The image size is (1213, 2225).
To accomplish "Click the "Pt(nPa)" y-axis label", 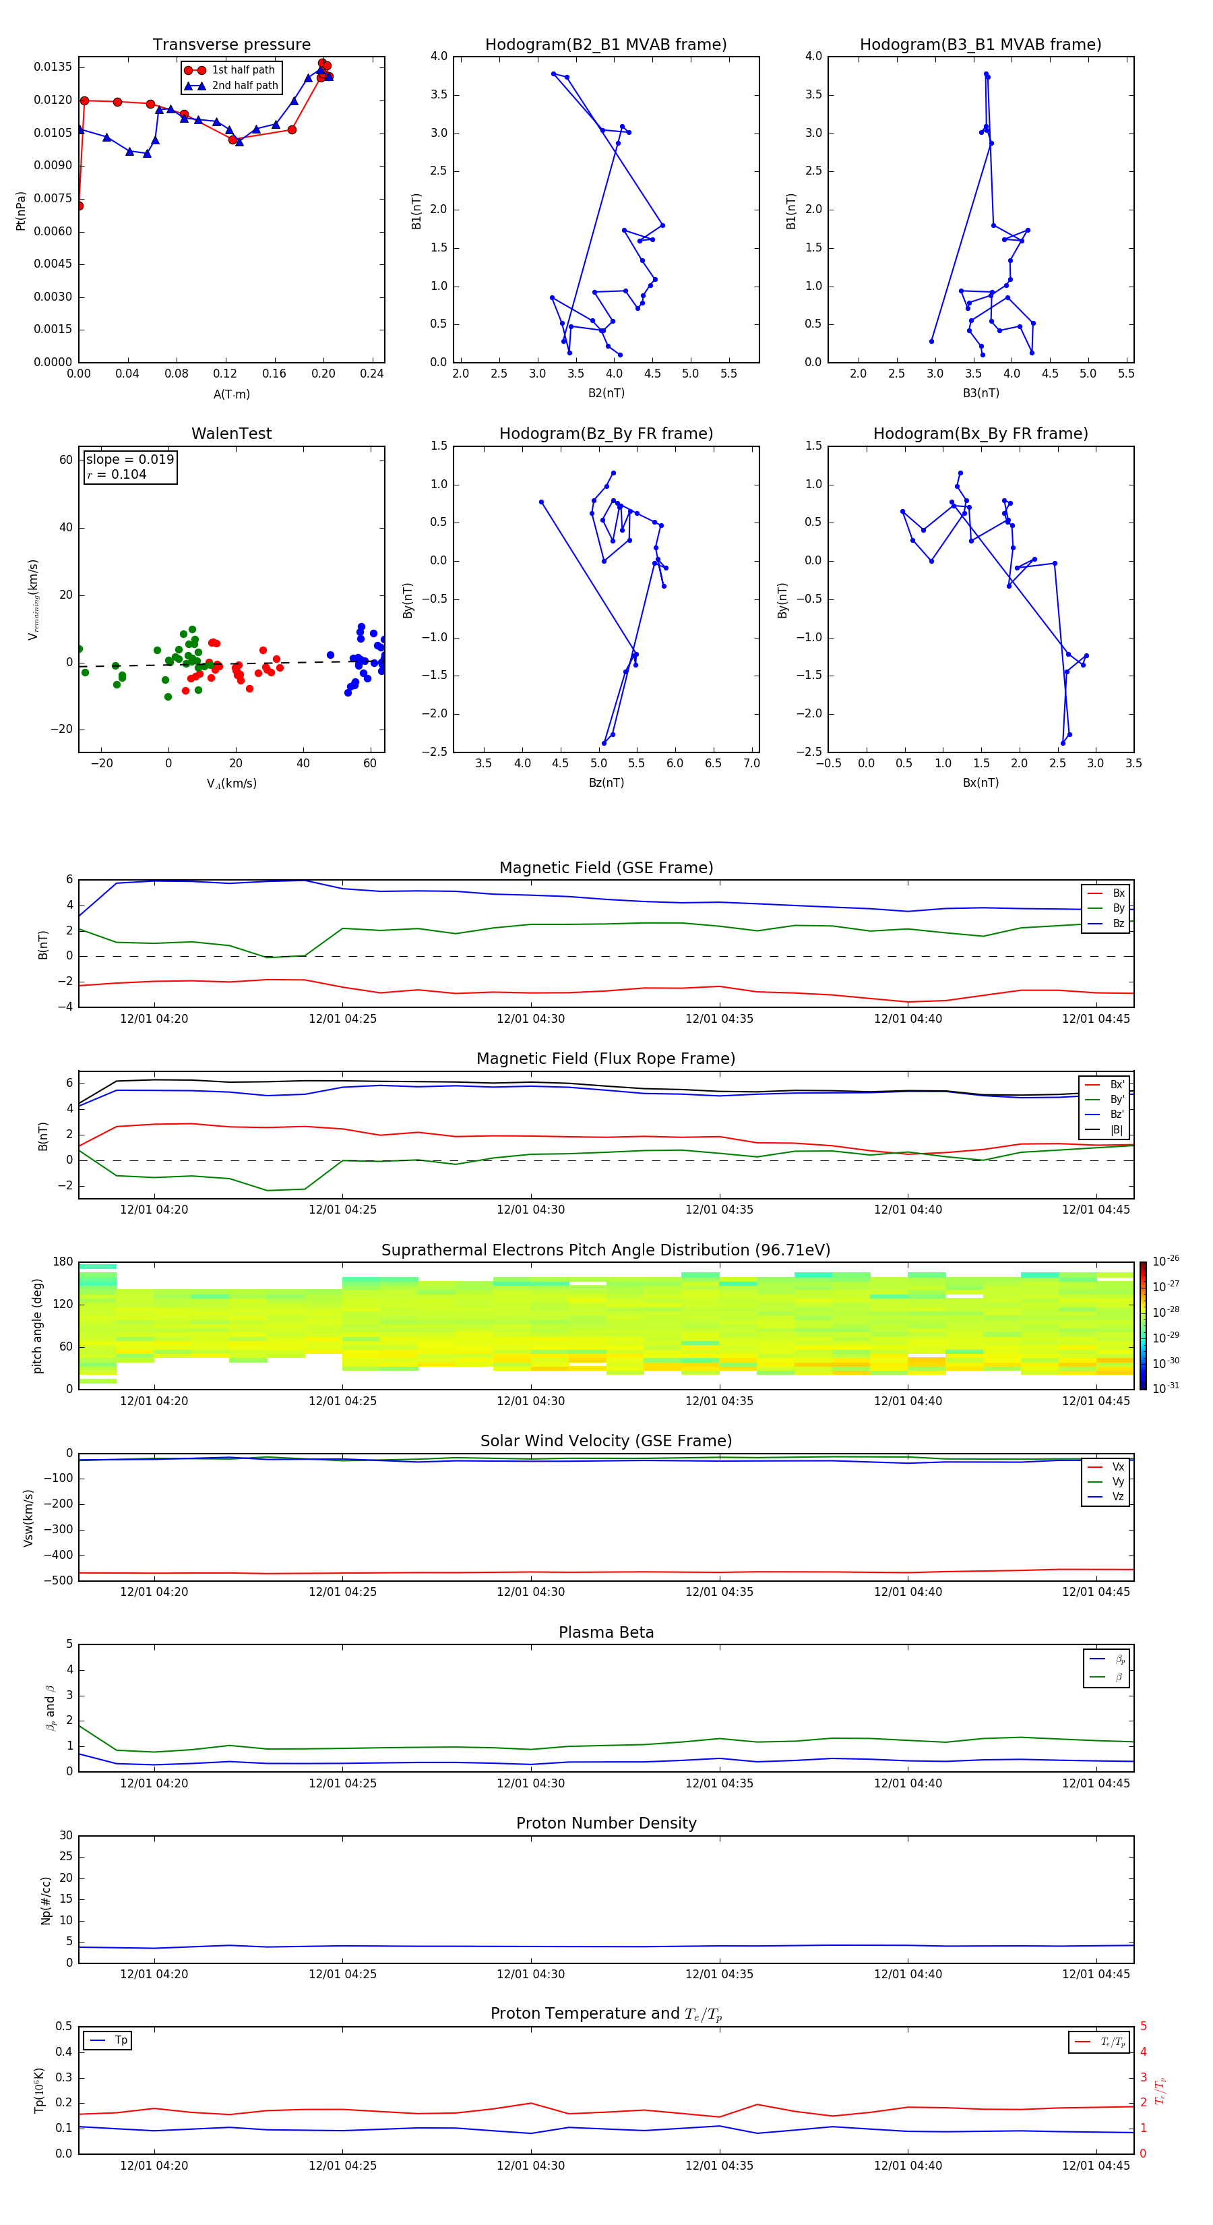I will click(21, 210).
